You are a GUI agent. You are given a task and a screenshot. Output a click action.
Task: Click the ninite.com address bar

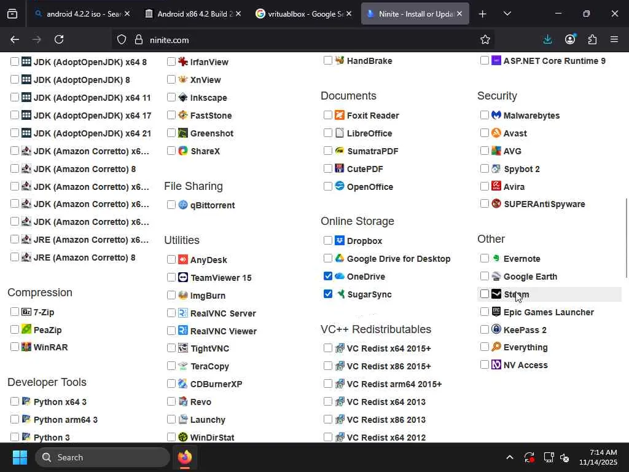305,40
